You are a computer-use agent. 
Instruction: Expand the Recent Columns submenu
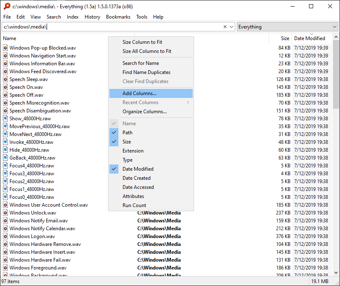[151, 102]
